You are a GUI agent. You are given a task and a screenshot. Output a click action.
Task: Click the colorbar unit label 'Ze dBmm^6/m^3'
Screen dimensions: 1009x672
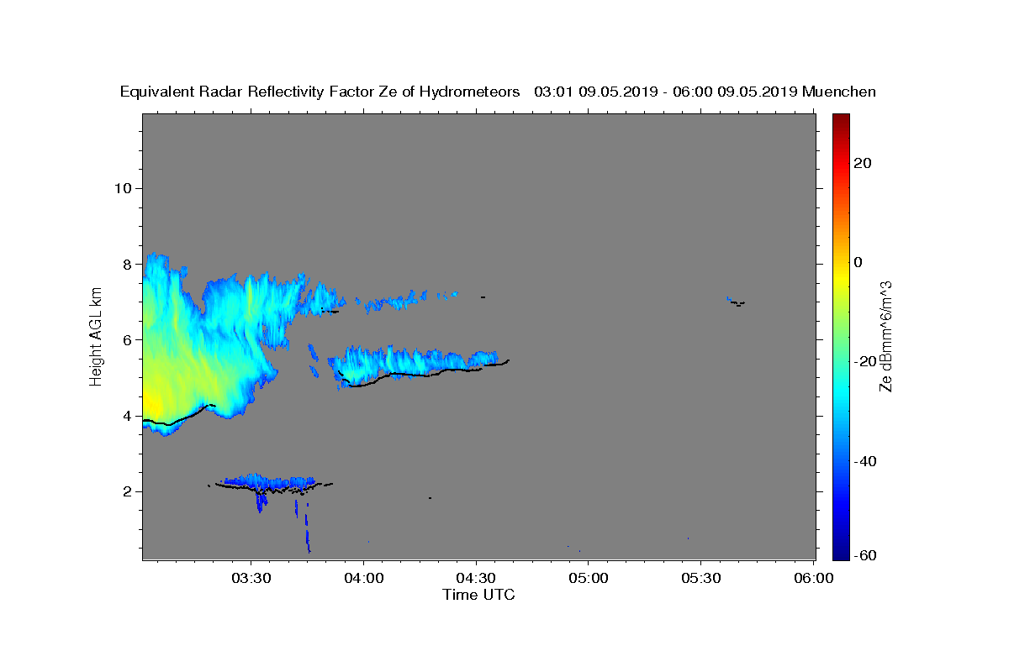pos(885,337)
